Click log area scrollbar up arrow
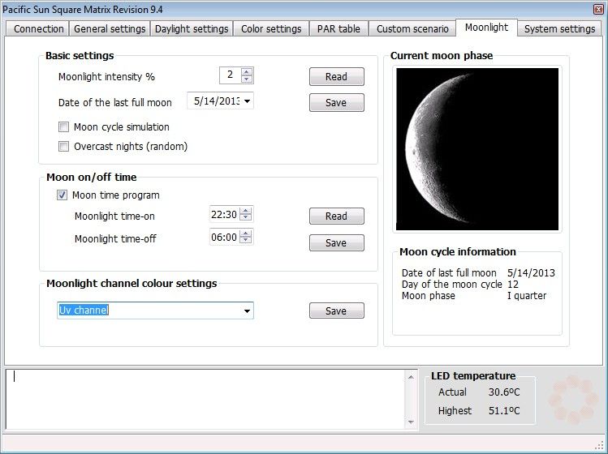This screenshot has height=454, width=608. [411, 376]
